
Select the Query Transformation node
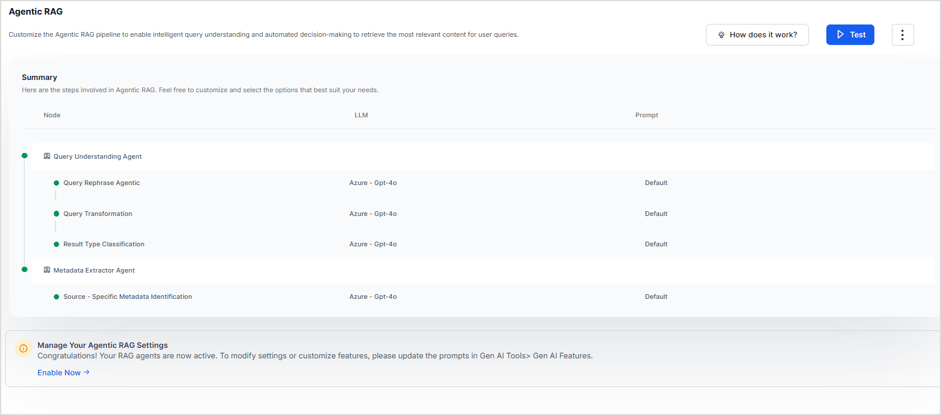[98, 214]
